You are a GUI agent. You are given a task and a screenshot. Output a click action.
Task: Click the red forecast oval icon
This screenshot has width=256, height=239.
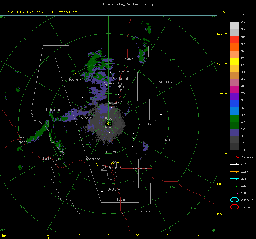(x=234, y=207)
